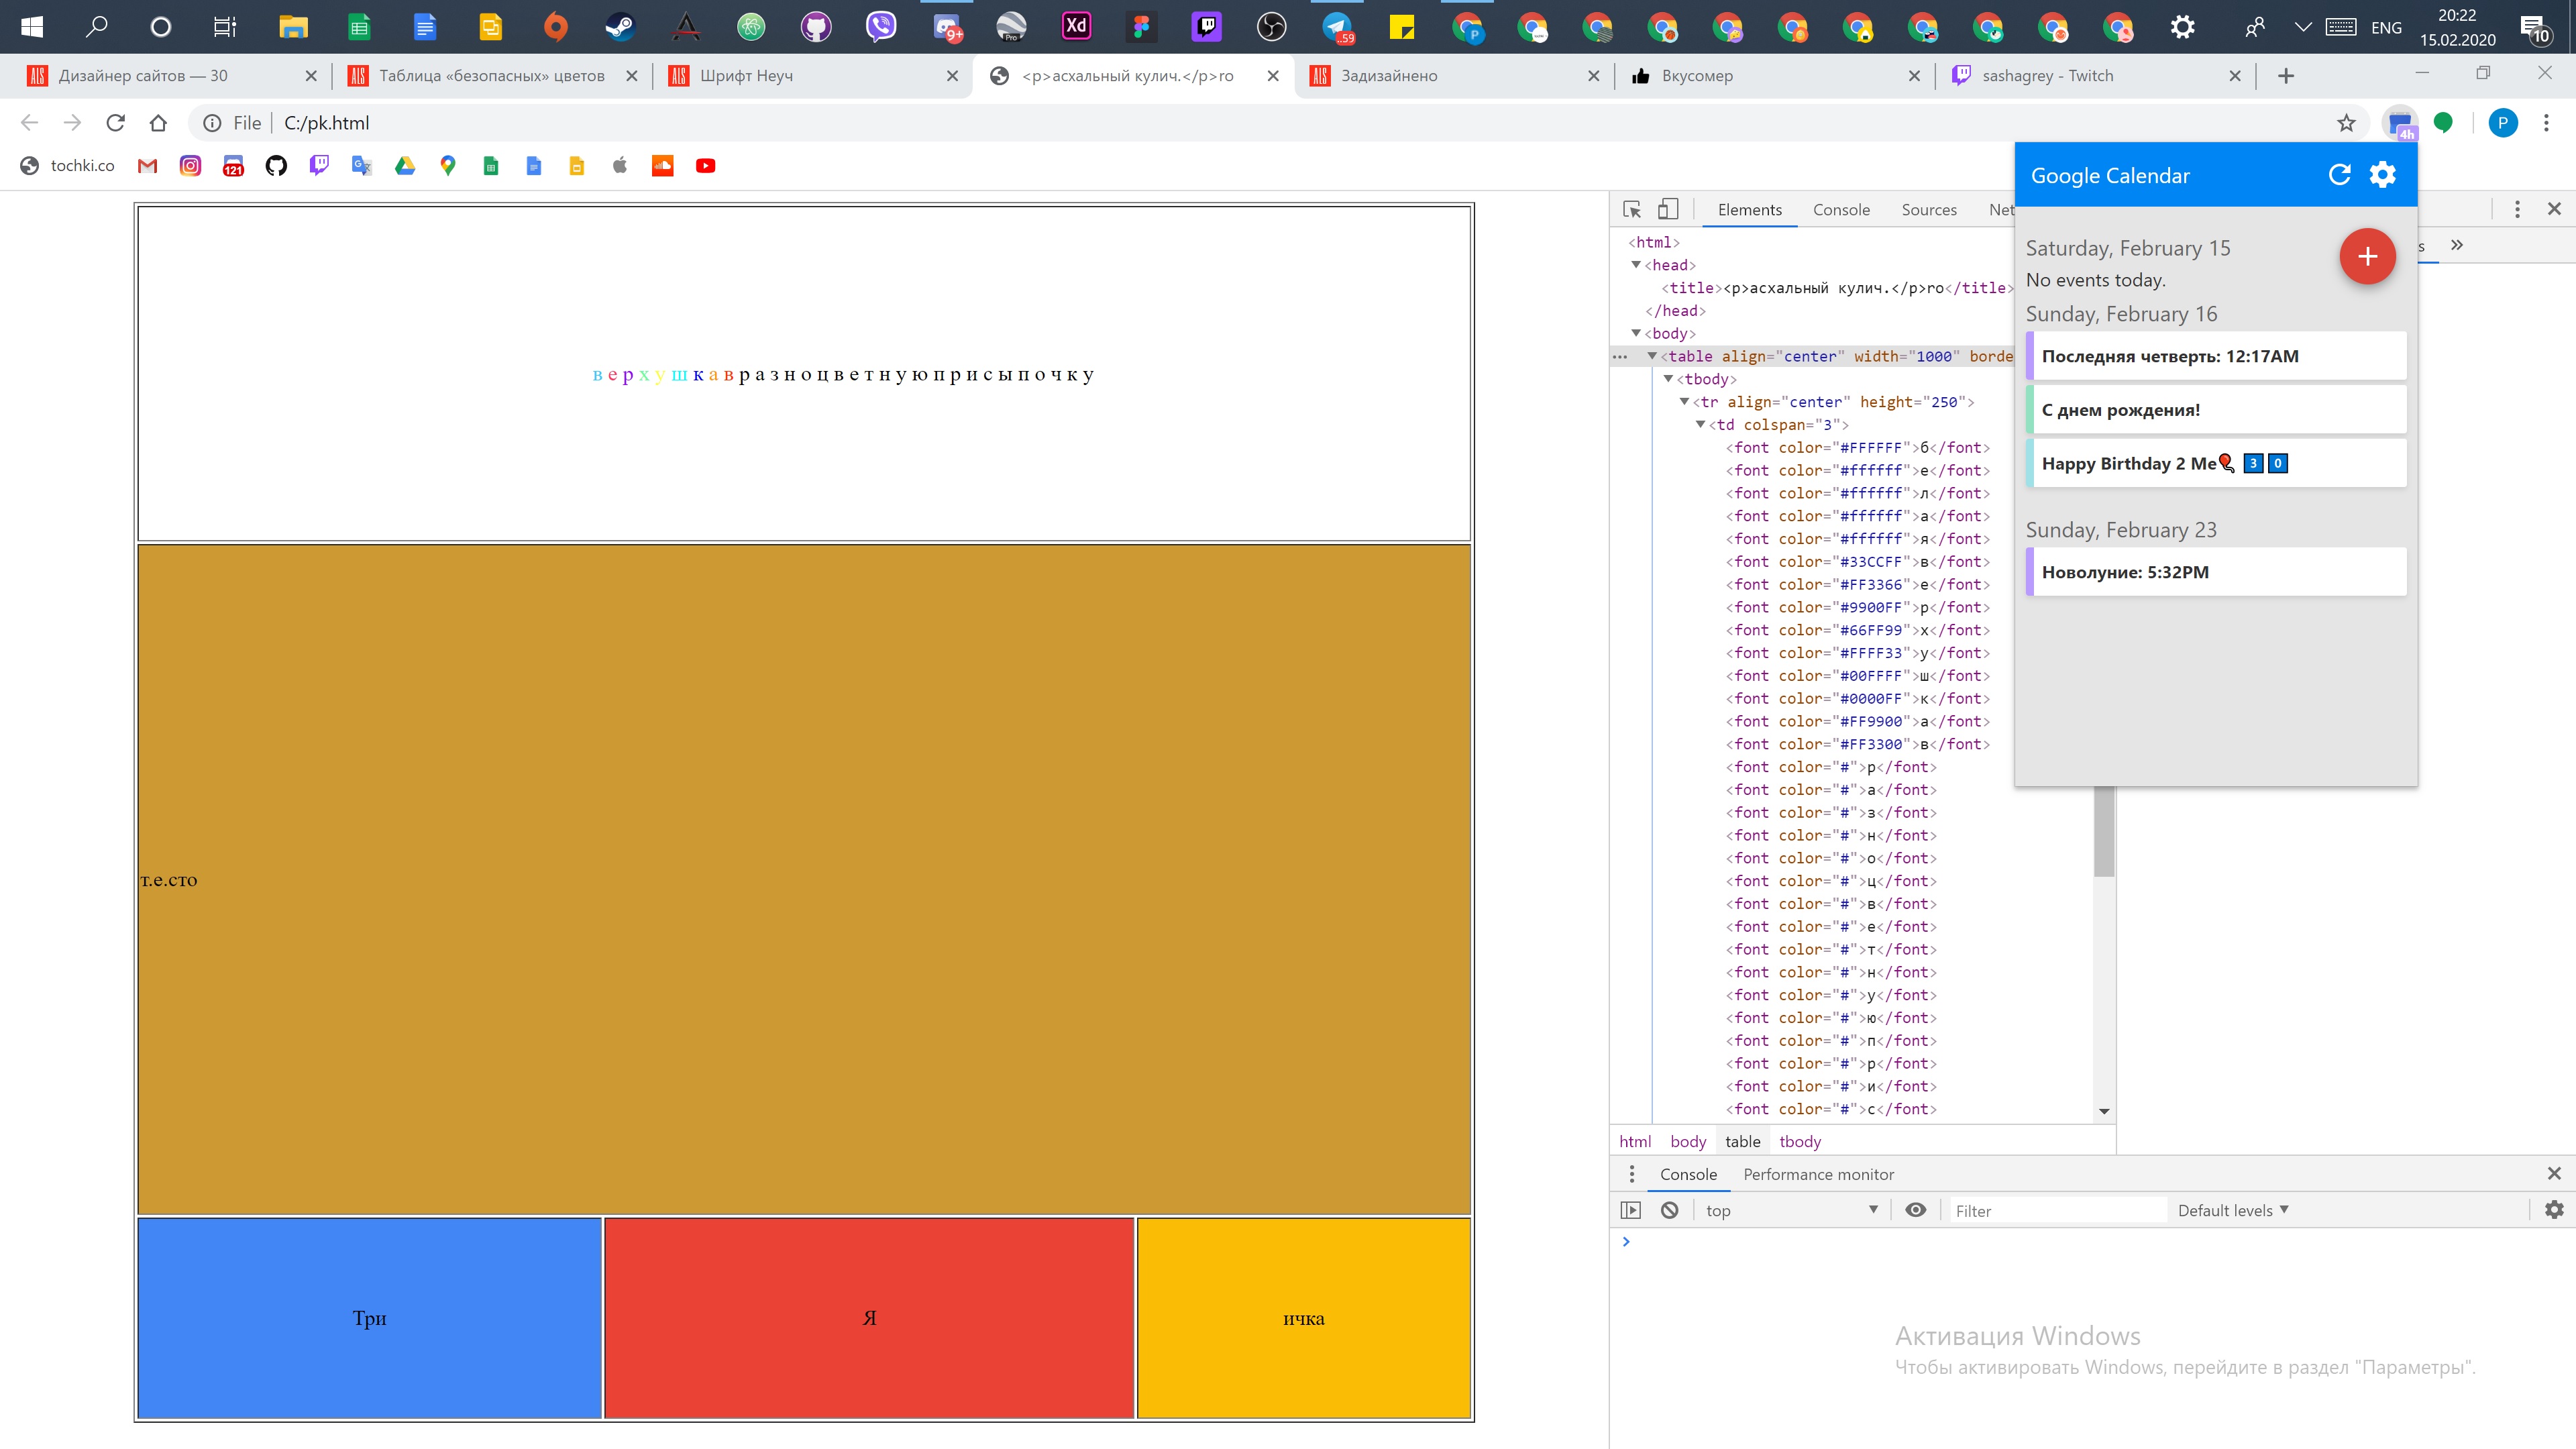Refresh the Google Calendar popup

[2339, 175]
